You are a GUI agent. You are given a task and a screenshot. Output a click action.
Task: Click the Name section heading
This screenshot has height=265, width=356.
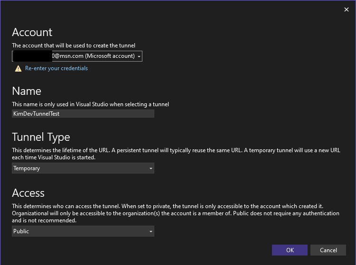27,91
